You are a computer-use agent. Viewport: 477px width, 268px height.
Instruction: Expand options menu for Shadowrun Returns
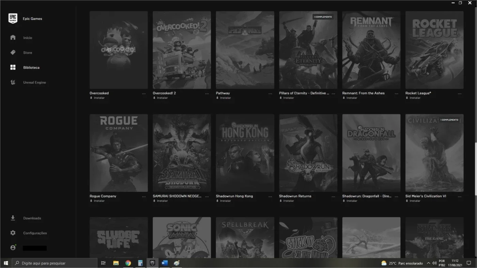(x=333, y=197)
